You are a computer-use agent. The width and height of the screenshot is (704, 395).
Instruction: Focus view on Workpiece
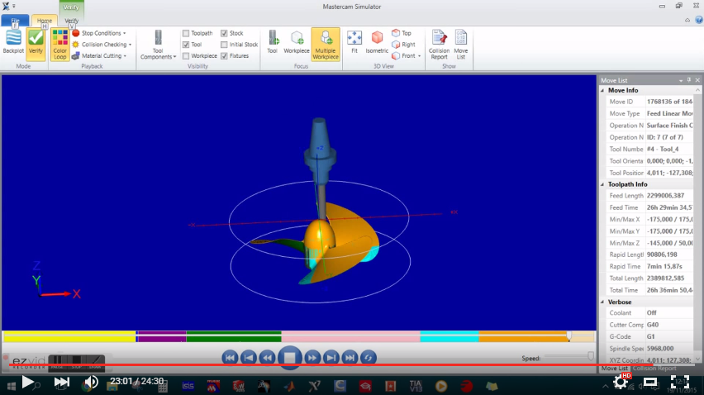[297, 42]
